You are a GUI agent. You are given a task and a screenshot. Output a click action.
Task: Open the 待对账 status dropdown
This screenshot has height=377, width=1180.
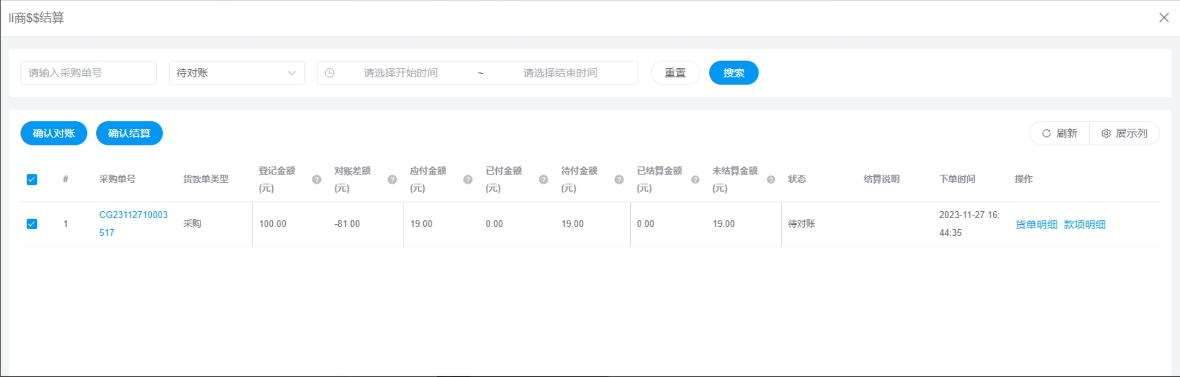coord(236,73)
